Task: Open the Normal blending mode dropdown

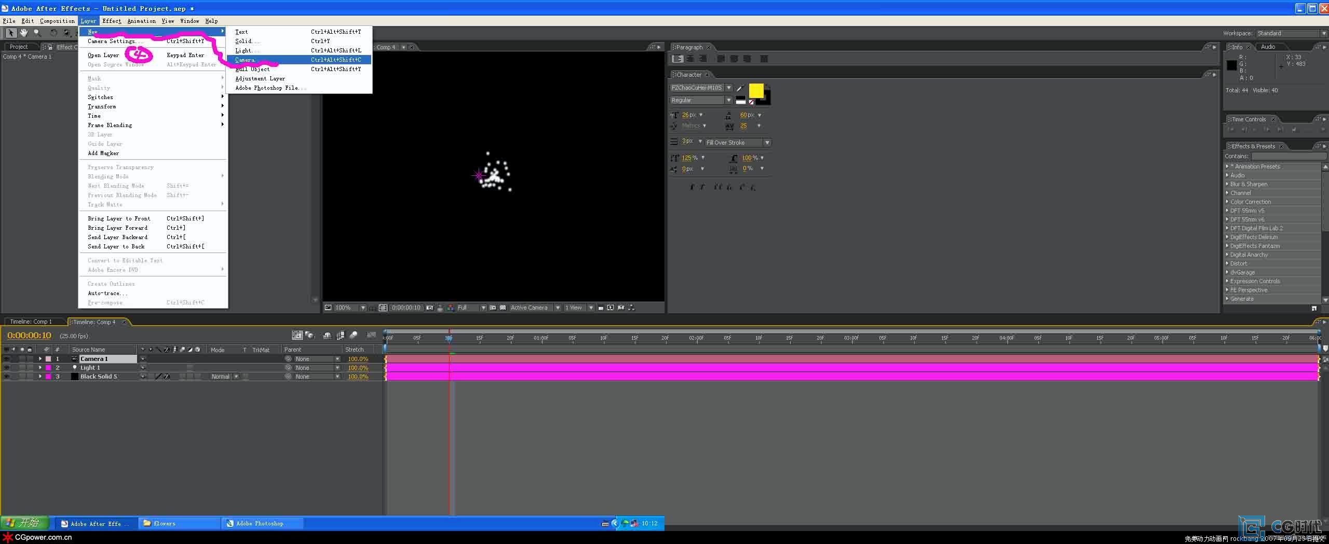Action: click(224, 376)
